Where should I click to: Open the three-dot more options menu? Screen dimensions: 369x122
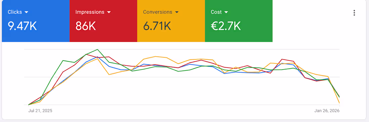coord(354,13)
